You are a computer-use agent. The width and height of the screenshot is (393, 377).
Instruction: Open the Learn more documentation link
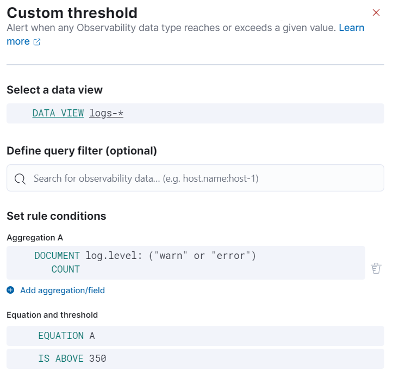coord(351,28)
